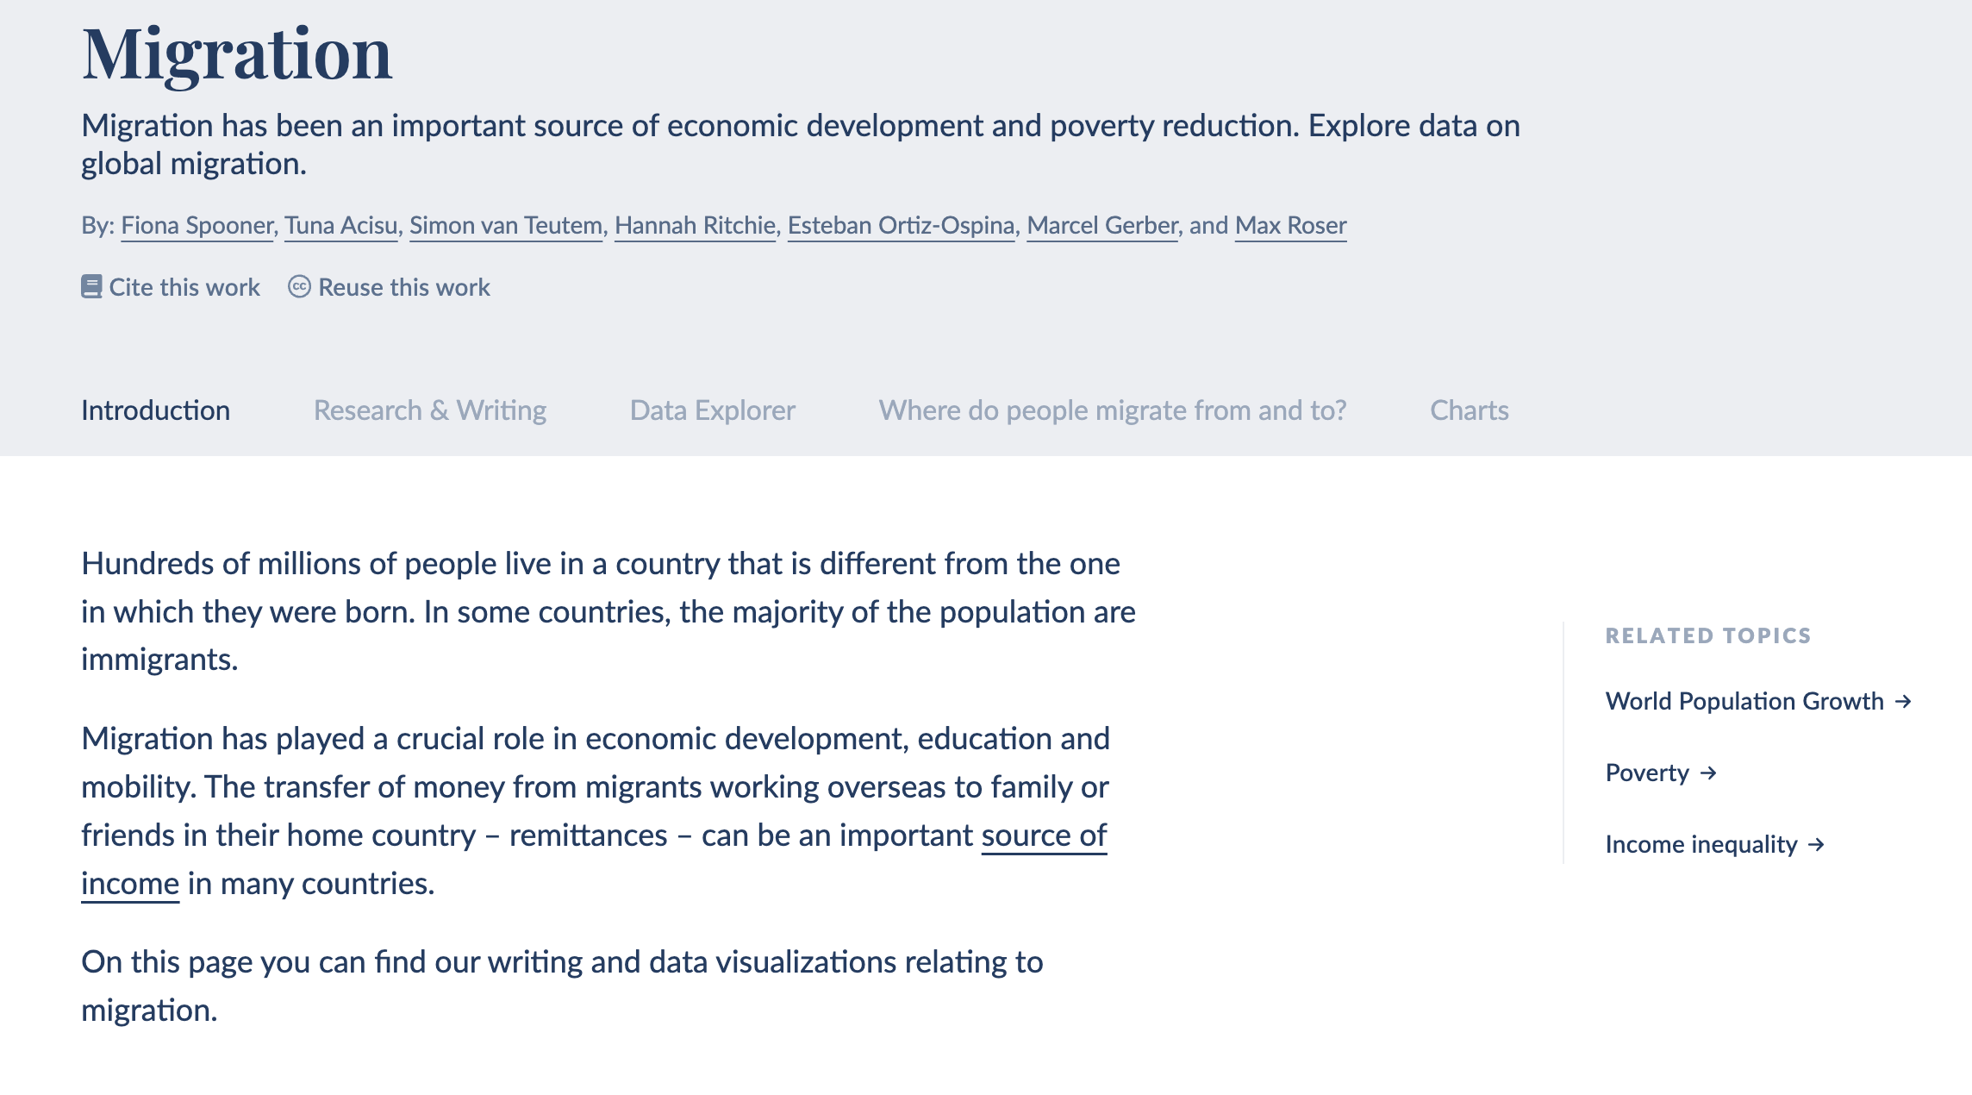Open the World Population Growth related topic
Viewport: 1972px width, 1095px height.
1744,702
